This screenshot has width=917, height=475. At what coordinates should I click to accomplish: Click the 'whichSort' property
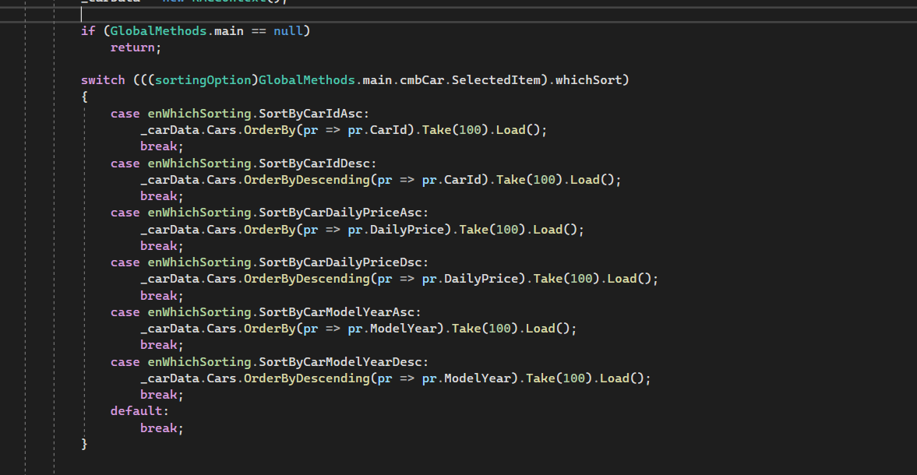(588, 80)
